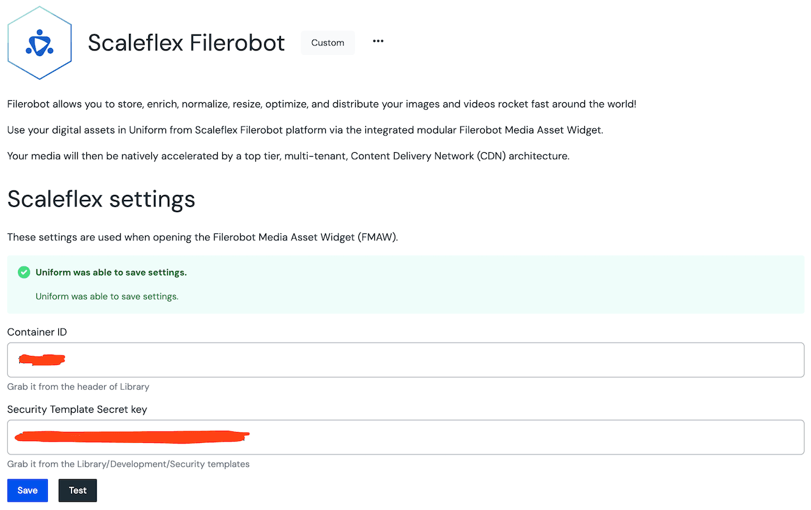The image size is (811, 510).
Task: Click the Test button
Action: click(78, 490)
